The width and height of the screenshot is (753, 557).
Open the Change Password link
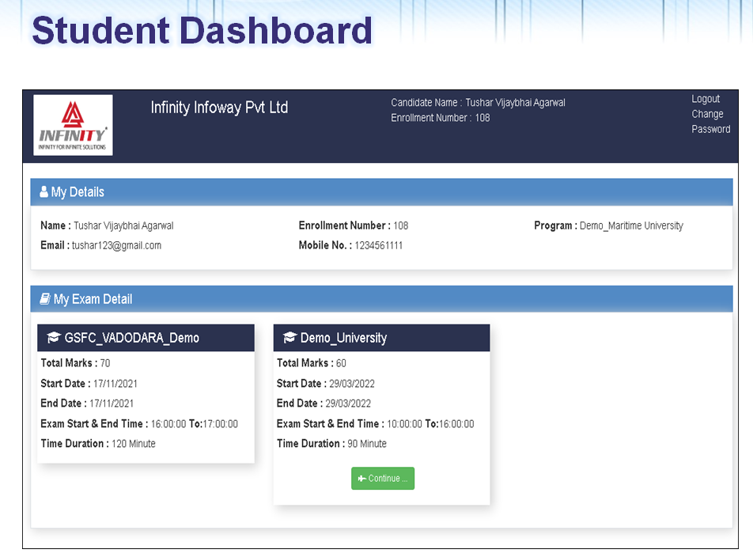711,122
